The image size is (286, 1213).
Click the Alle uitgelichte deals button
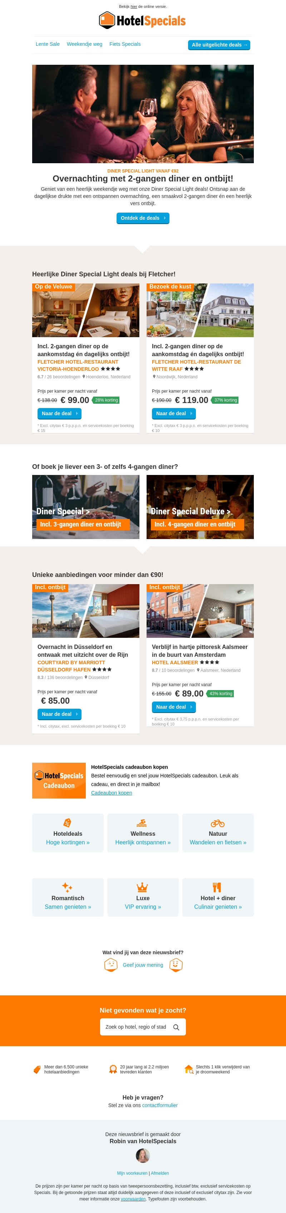(219, 45)
